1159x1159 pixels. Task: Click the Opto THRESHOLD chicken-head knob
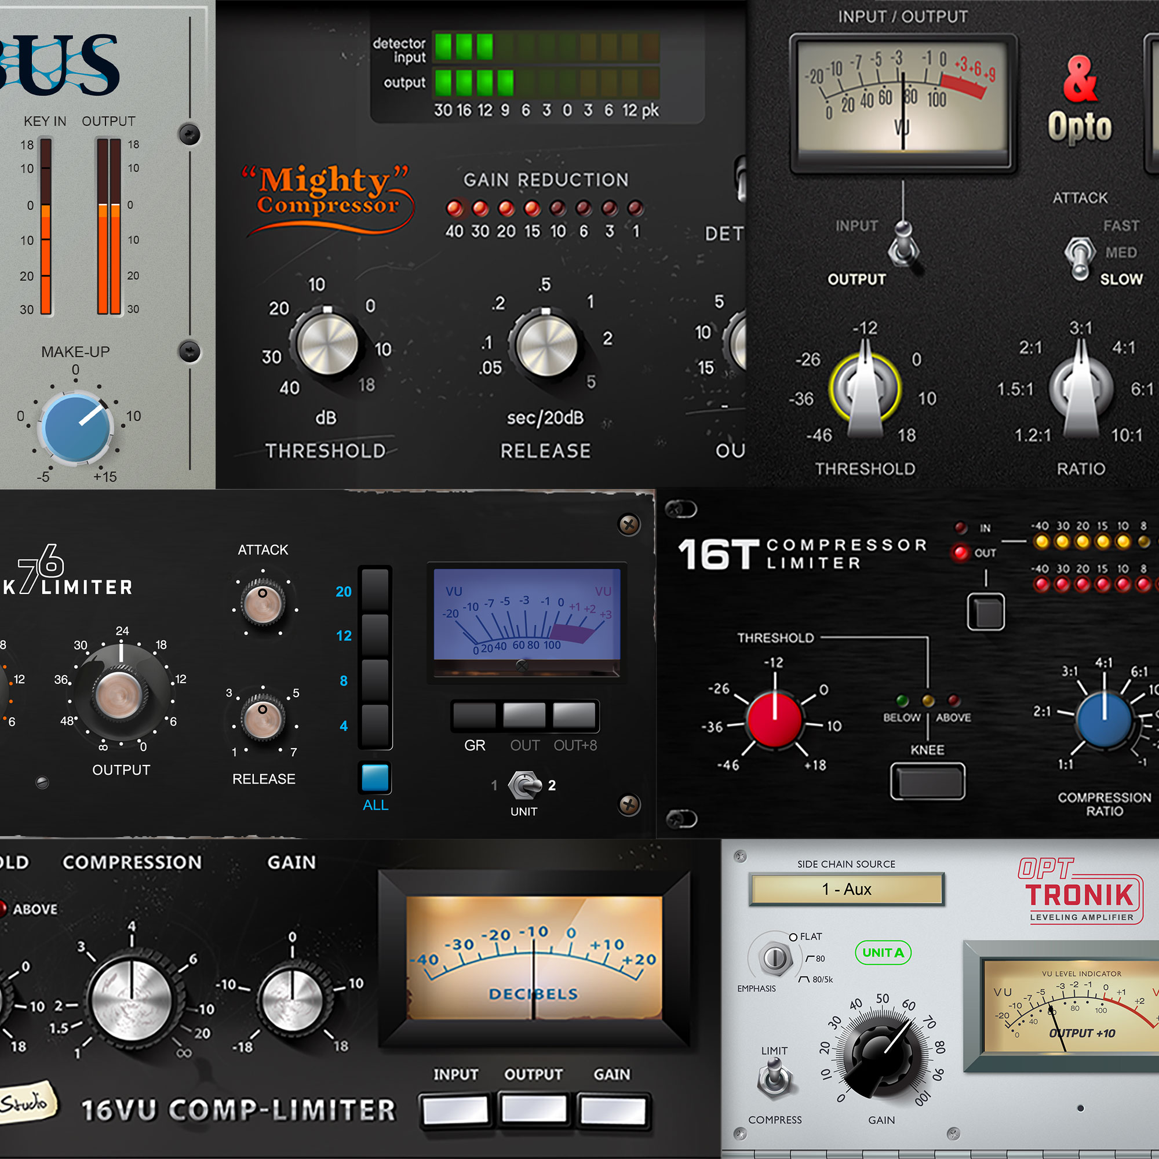(865, 388)
